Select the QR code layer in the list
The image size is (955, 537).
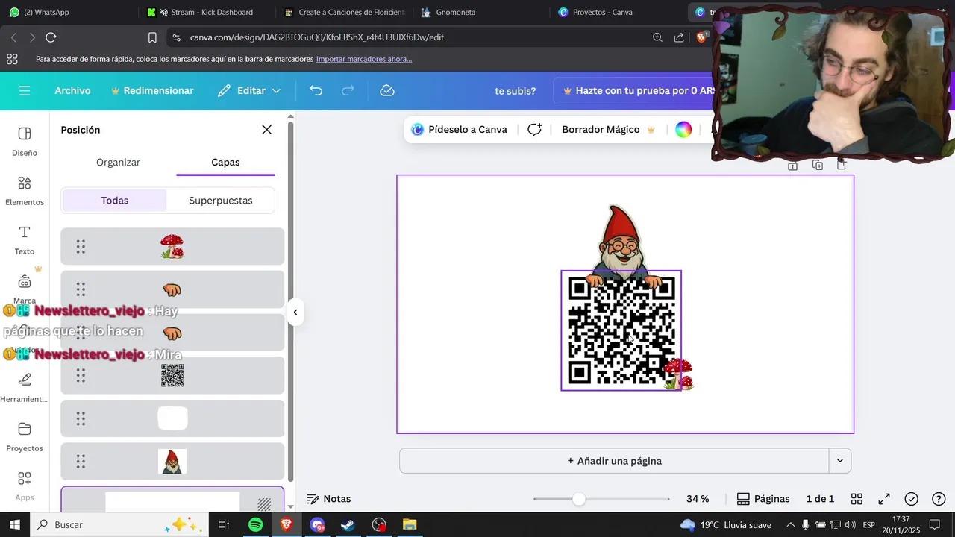coord(172,375)
